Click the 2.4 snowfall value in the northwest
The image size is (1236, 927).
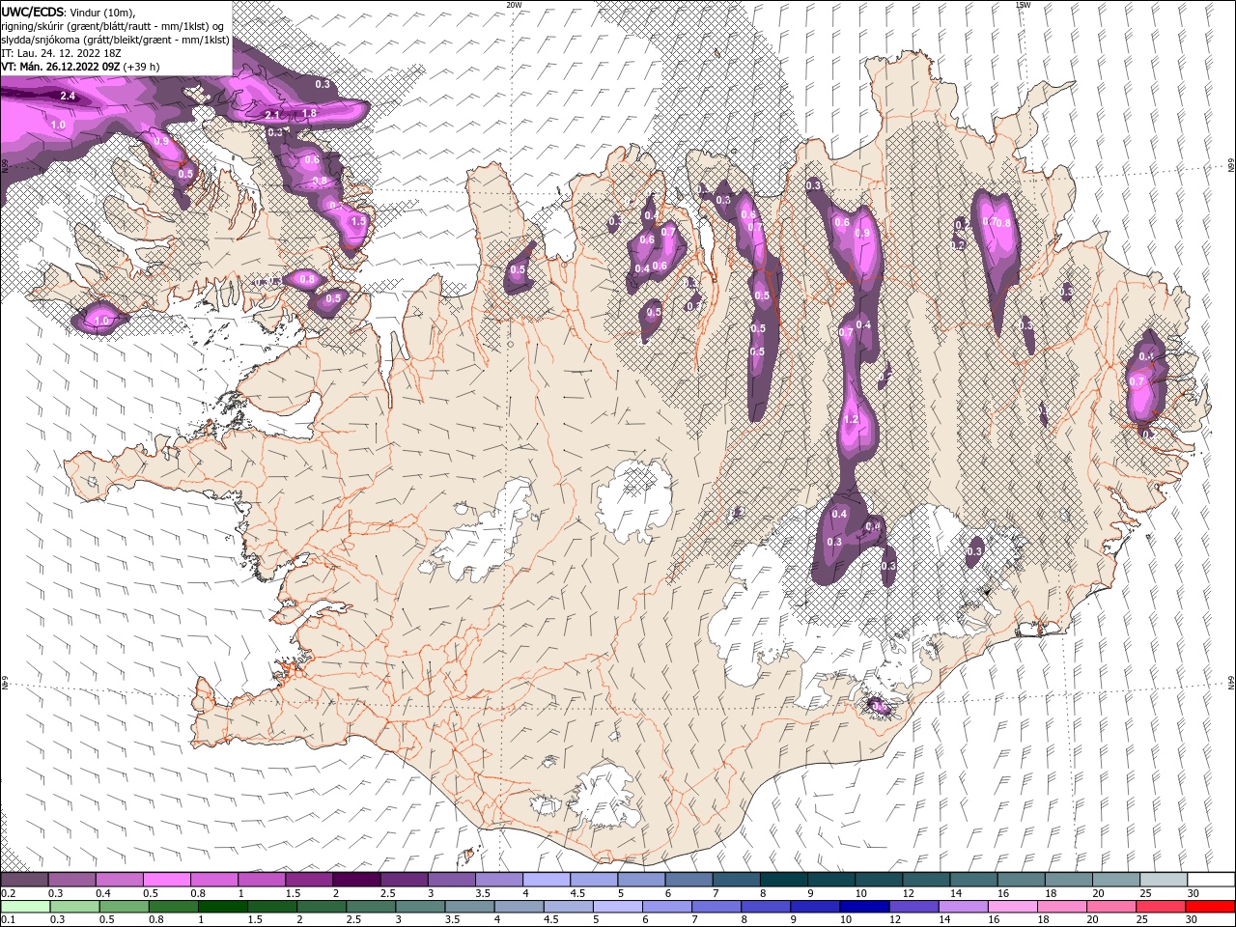[68, 97]
